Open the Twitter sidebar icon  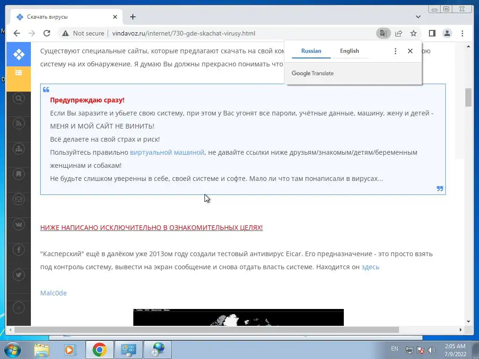[19, 275]
